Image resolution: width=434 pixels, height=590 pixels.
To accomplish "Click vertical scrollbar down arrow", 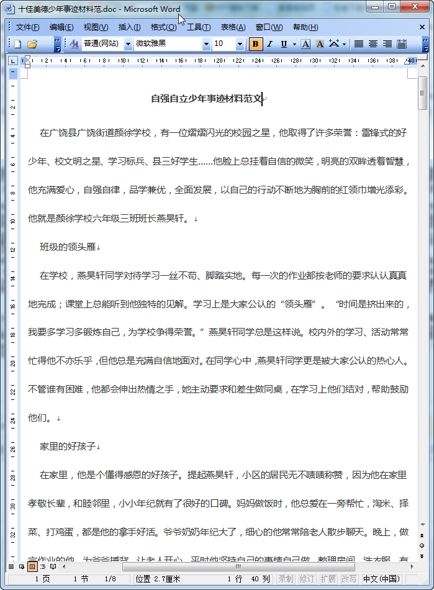I will (x=422, y=524).
